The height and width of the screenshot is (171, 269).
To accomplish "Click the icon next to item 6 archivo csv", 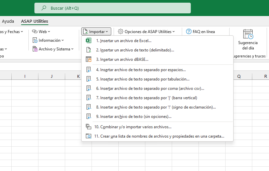I will [x=89, y=88].
